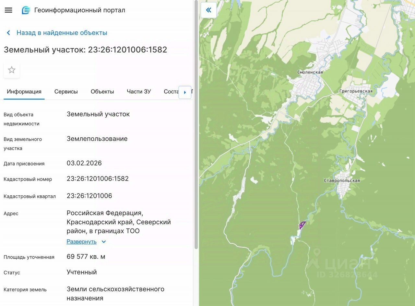Follow the Назад в найденные объекты link
Screen dimensions: 415x306
pos(62,33)
